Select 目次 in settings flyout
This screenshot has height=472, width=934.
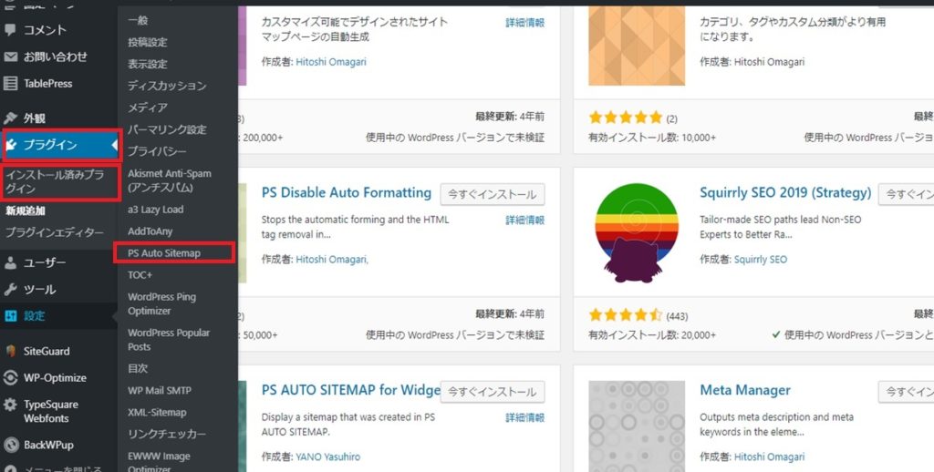tap(138, 368)
